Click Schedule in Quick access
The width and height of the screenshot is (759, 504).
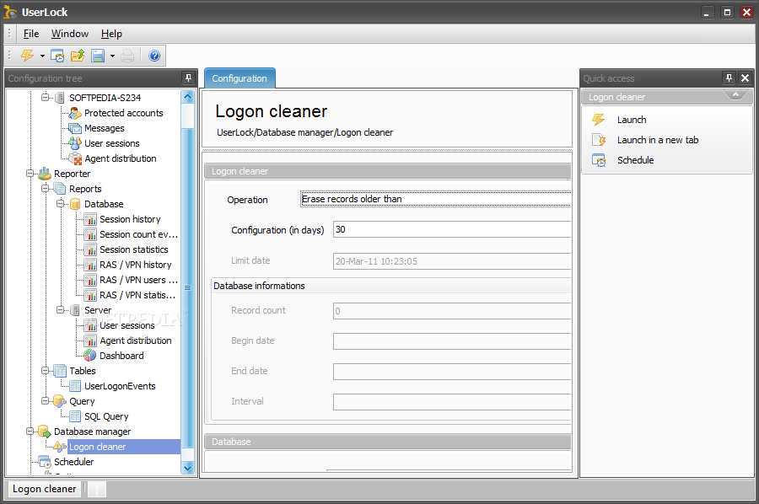tap(636, 161)
